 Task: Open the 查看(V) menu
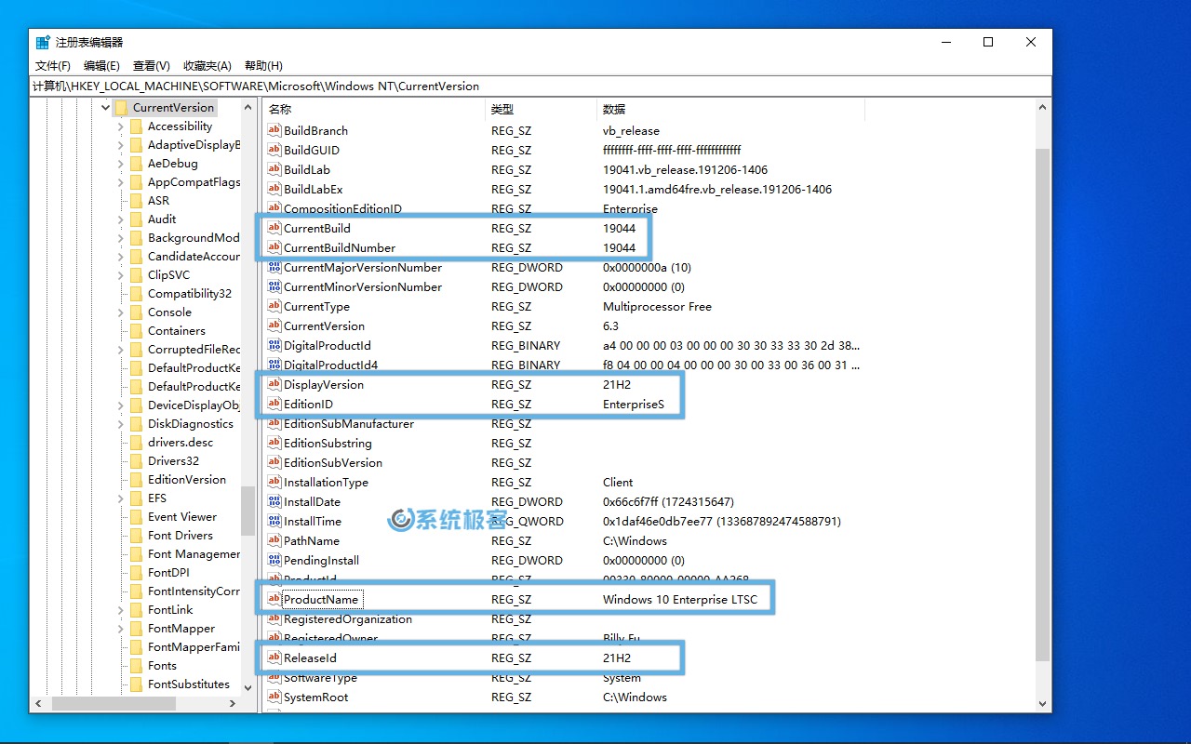click(x=152, y=66)
